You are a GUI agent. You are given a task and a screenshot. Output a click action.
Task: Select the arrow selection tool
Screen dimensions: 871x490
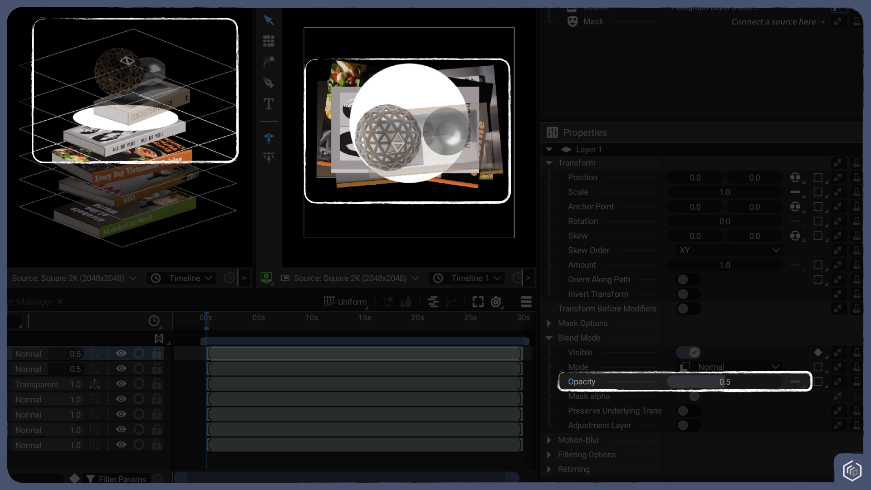269,20
